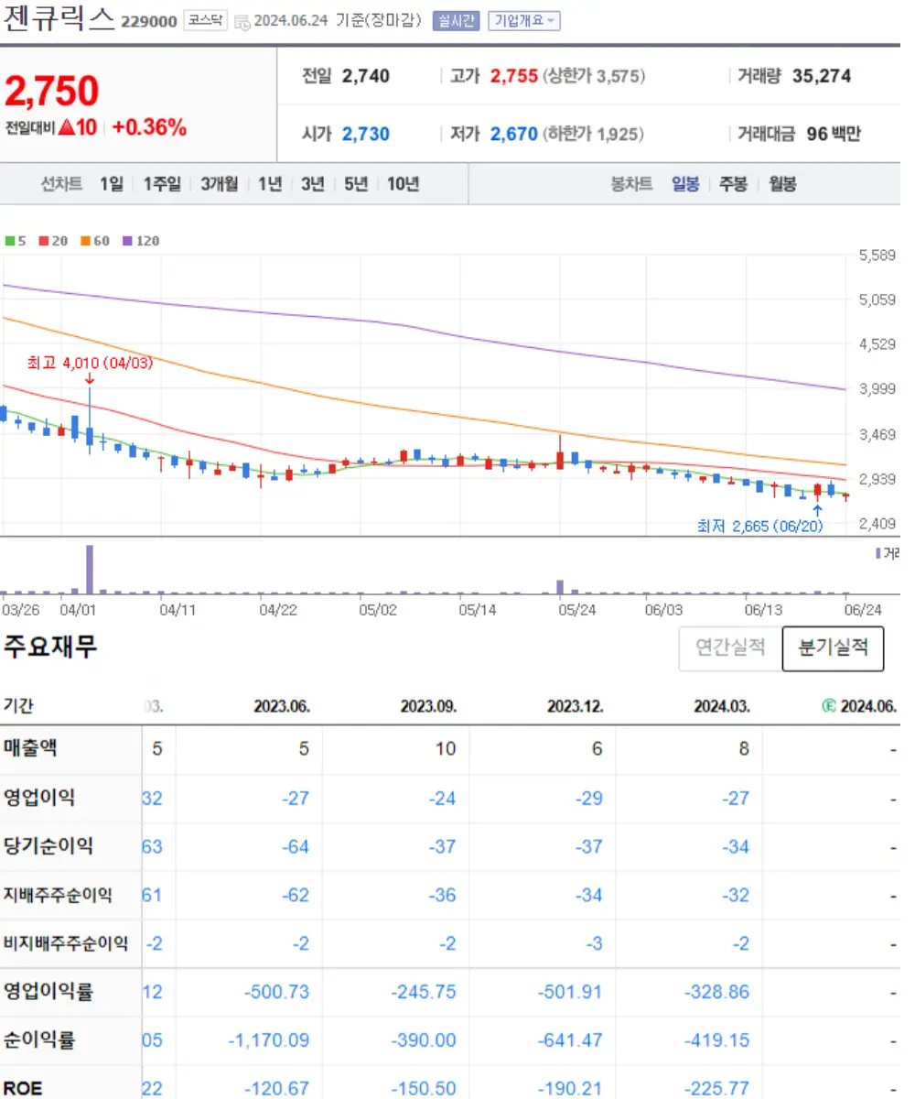Viewport: 915px width, 1099px height.
Task: Select the 5년 line chart tab
Action: (356, 184)
